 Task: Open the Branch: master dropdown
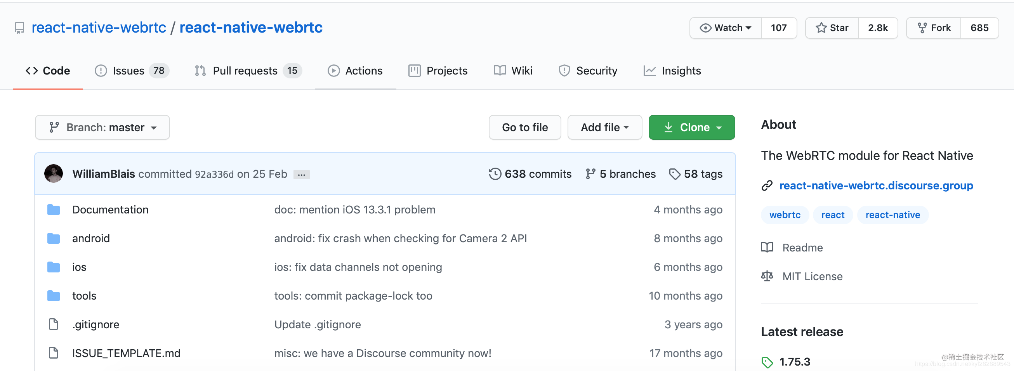102,127
